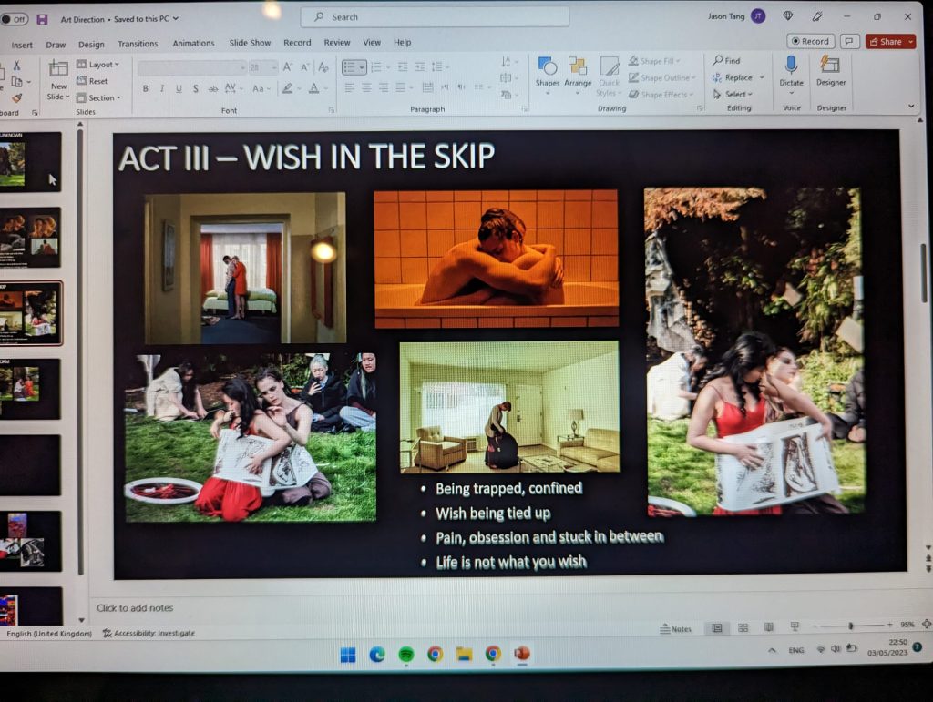Toggle Text Shadow formatting
This screenshot has height=702, width=933.
pyautogui.click(x=195, y=88)
